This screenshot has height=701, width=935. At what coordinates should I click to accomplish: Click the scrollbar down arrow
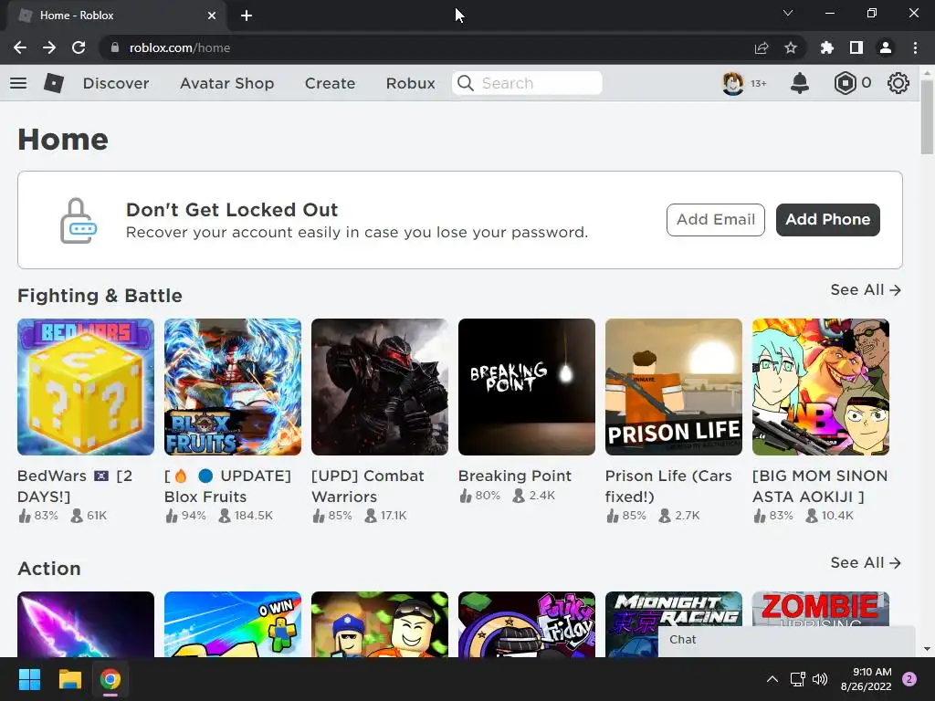[x=927, y=649]
